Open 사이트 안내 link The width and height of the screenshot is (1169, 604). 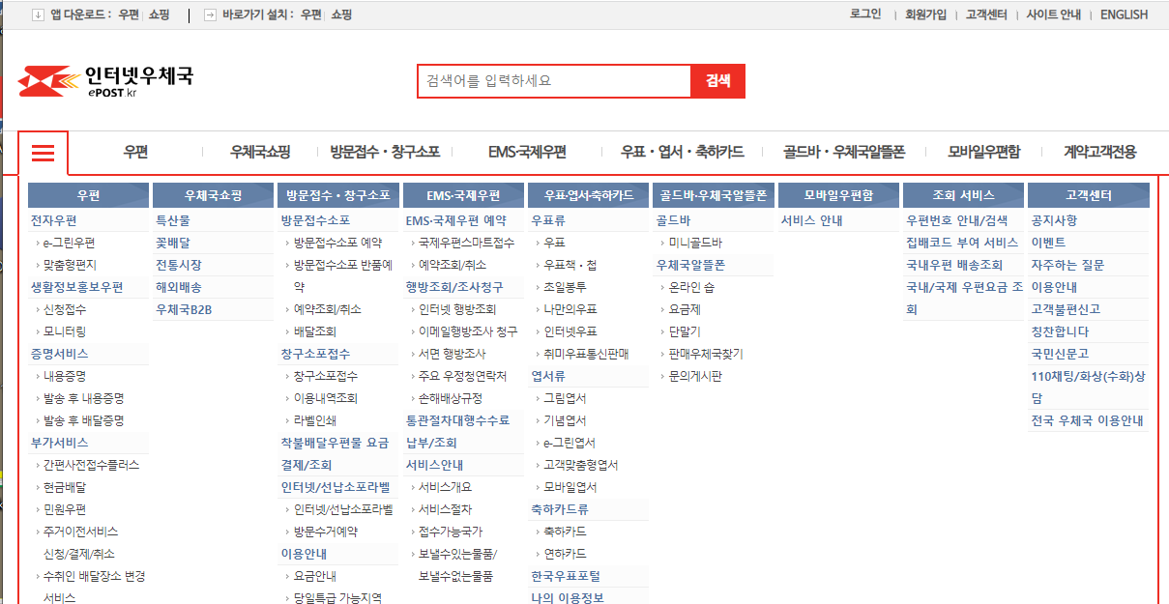1053,14
